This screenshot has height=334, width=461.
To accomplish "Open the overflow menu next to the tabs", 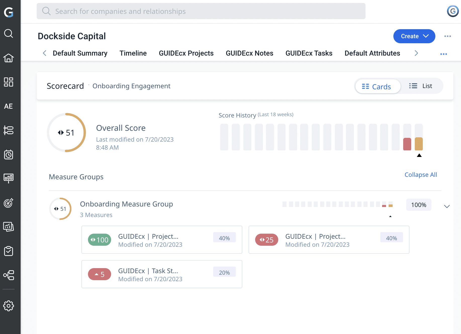I will coord(443,54).
